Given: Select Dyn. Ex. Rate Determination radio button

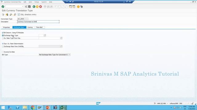Looking at the screenshot, I should (x=3, y=44).
